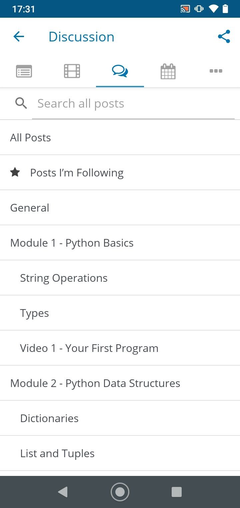Tap the Android home button
The image size is (240, 508).
click(x=120, y=492)
